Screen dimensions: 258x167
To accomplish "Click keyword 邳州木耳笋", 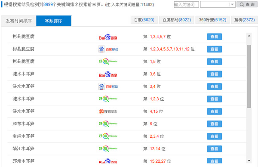I will click(x=24, y=161).
